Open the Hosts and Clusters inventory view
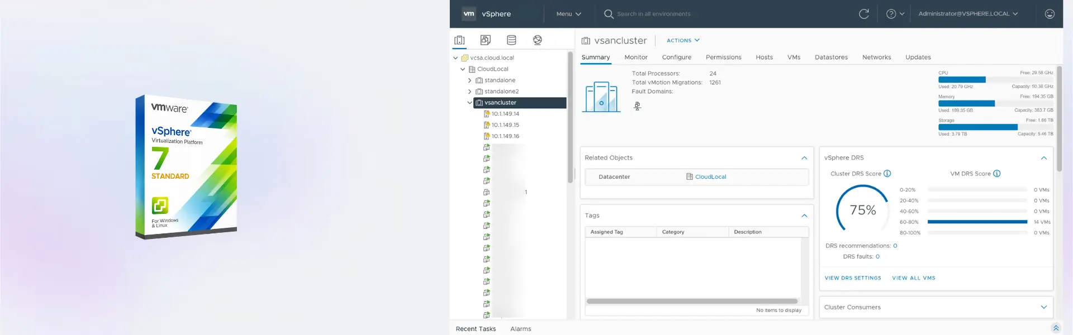Screen dimensions: 1073x335 pyautogui.click(x=459, y=40)
